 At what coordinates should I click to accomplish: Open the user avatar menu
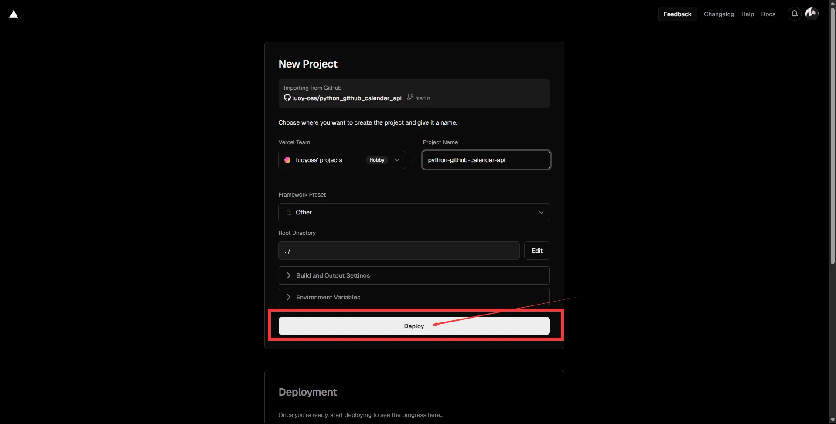(812, 14)
